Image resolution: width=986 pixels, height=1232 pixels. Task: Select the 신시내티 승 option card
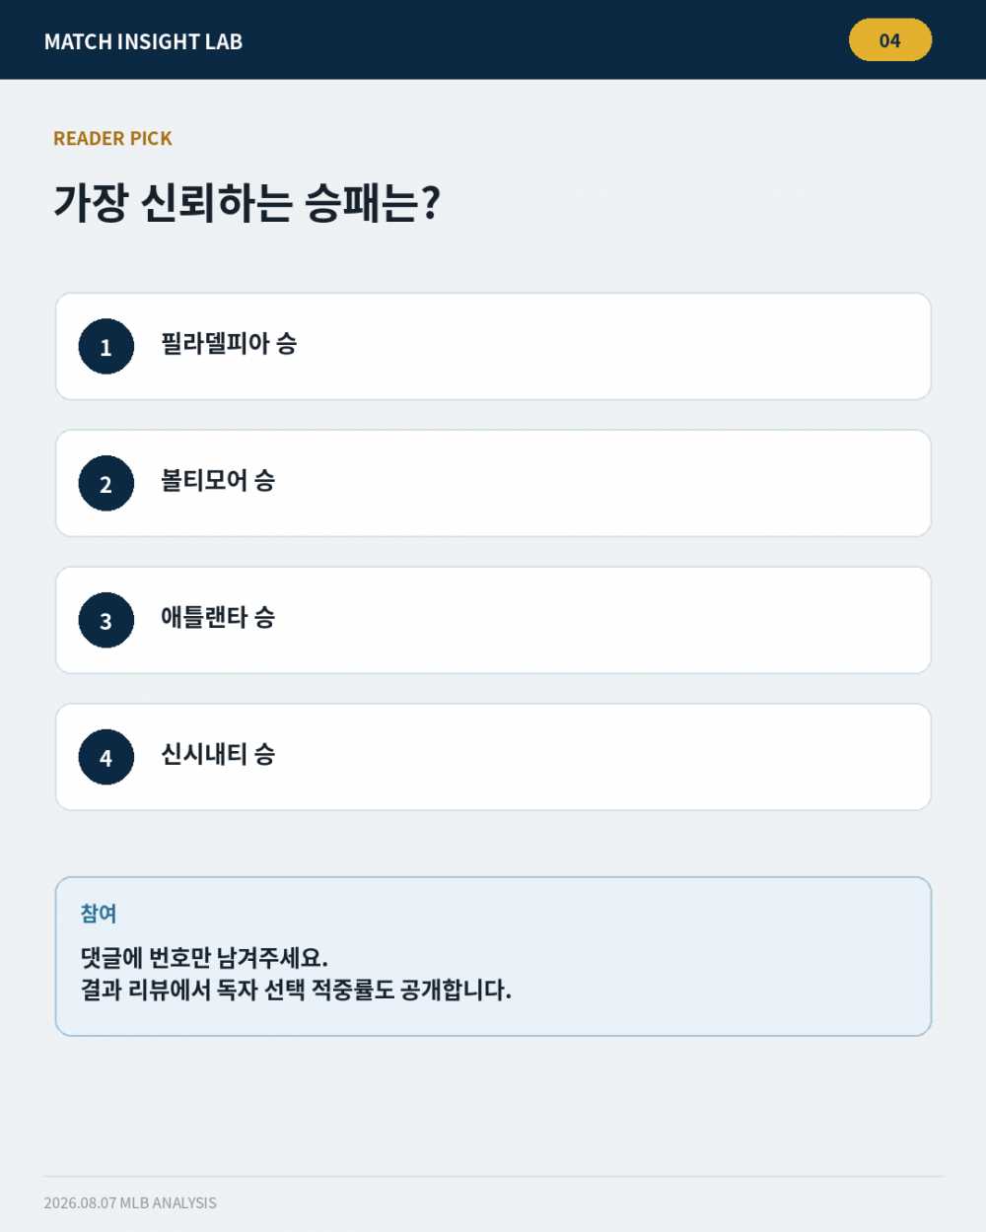(493, 758)
